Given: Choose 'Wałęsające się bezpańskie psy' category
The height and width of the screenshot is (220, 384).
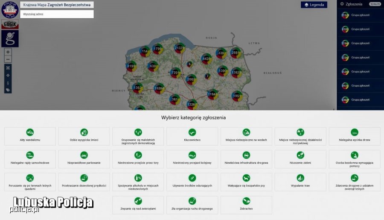Looking at the screenshot, I should [246, 182].
